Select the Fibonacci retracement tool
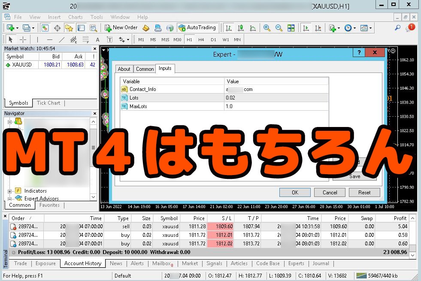This screenshot has height=281, width=421. [86, 39]
